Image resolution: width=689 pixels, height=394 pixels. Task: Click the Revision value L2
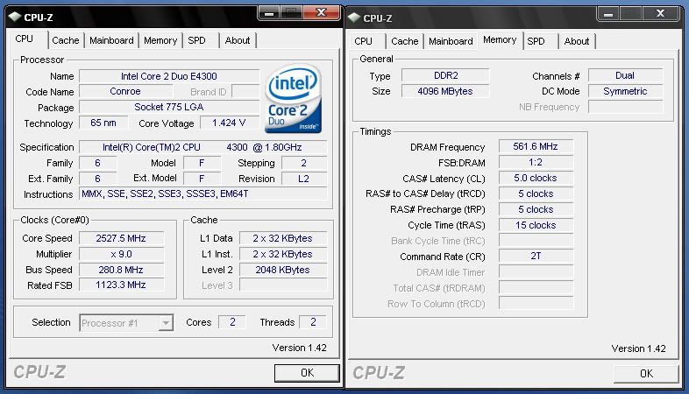(x=304, y=179)
